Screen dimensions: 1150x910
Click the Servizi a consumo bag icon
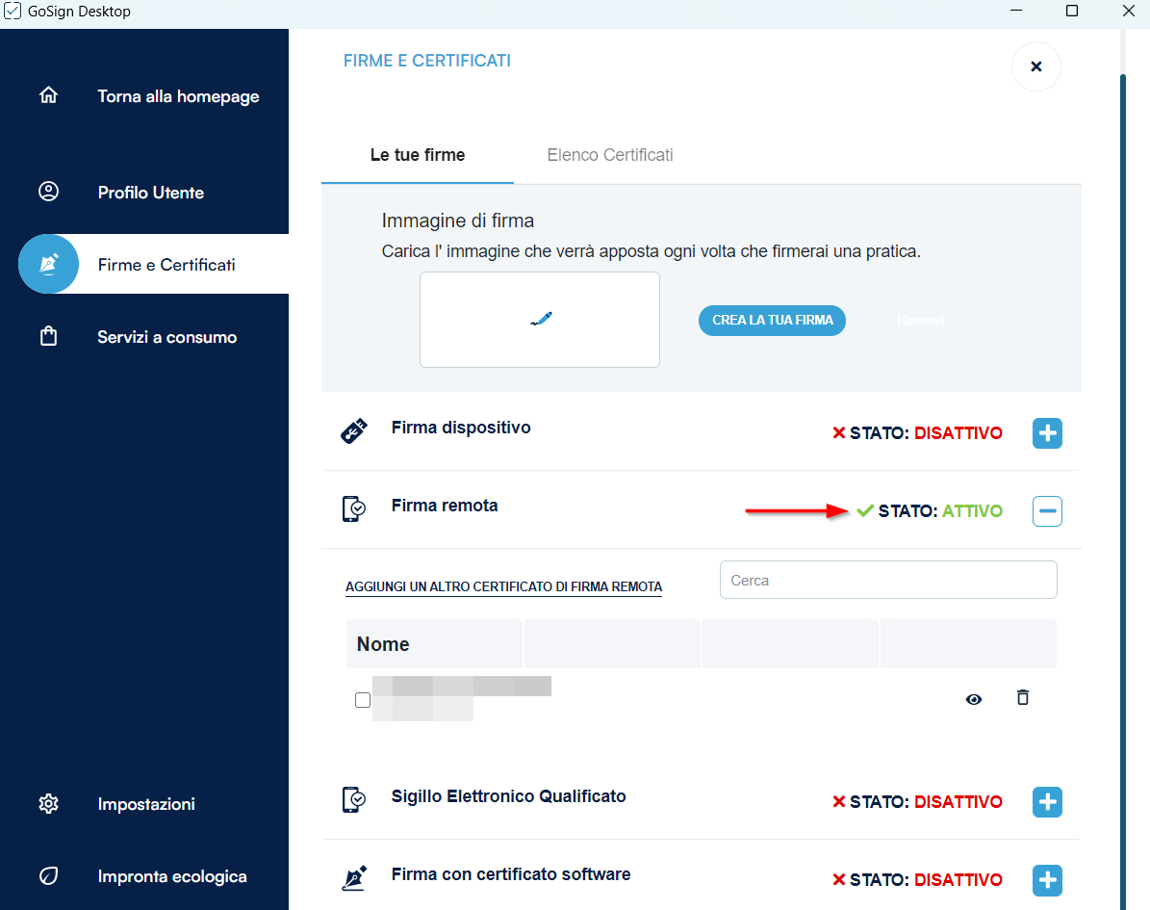tap(48, 336)
